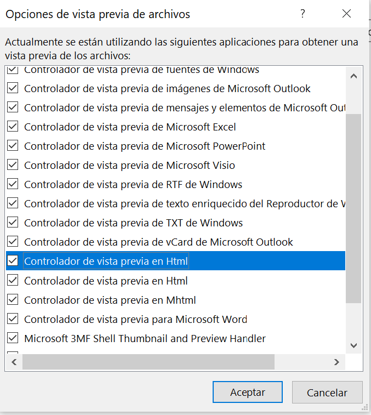This screenshot has height=415, width=371.
Task: Toggle the Microsoft PowerPoint preview handler checkbox
Action: pyautogui.click(x=13, y=146)
